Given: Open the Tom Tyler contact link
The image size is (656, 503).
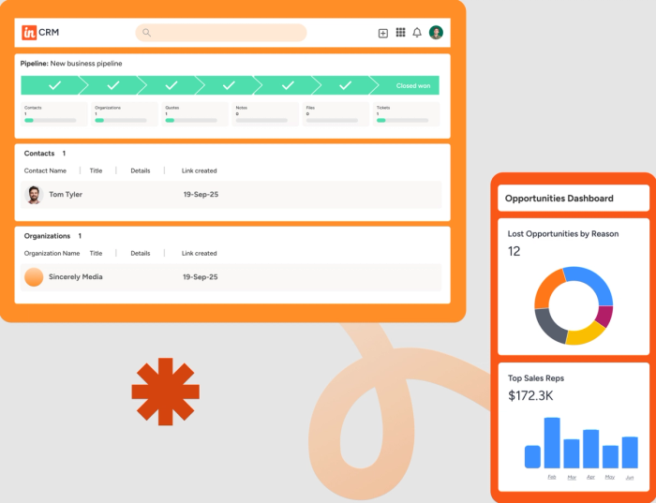Looking at the screenshot, I should (66, 195).
